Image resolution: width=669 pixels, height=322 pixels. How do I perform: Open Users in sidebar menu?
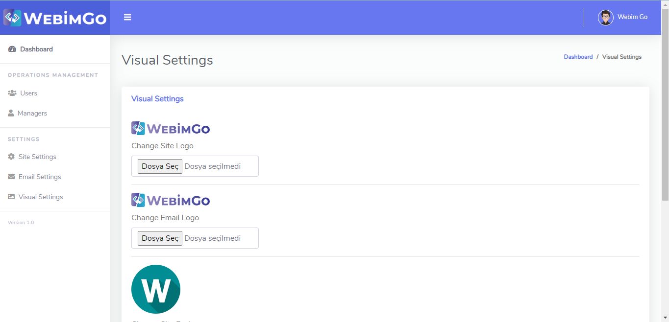pyautogui.click(x=28, y=93)
